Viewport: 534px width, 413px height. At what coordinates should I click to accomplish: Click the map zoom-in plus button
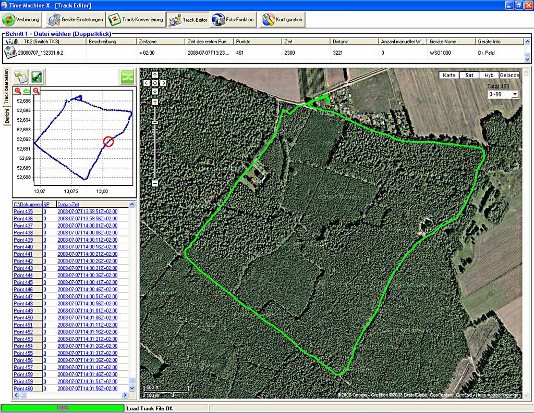pos(155,102)
